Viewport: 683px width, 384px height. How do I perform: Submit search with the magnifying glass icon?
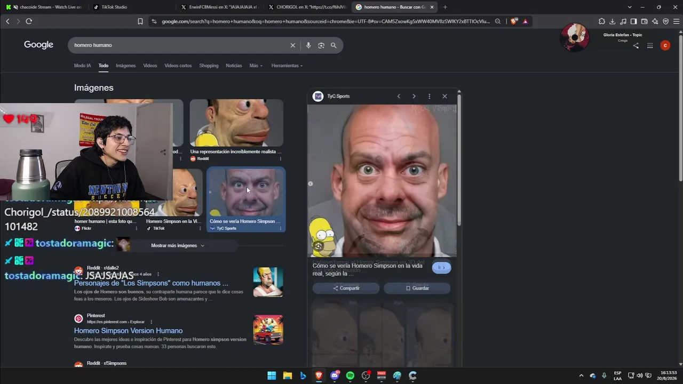point(333,45)
